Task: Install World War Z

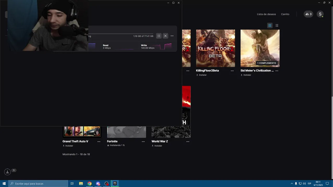Action: pos(157,146)
